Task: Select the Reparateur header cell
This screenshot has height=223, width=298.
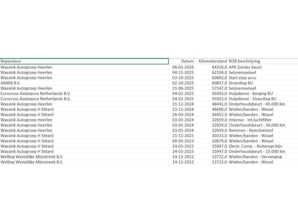Action: [x=84, y=61]
